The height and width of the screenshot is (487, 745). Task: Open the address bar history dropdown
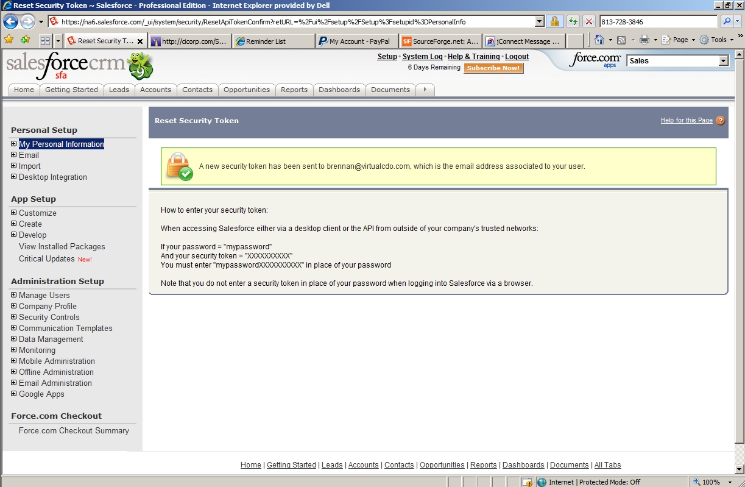pyautogui.click(x=539, y=22)
